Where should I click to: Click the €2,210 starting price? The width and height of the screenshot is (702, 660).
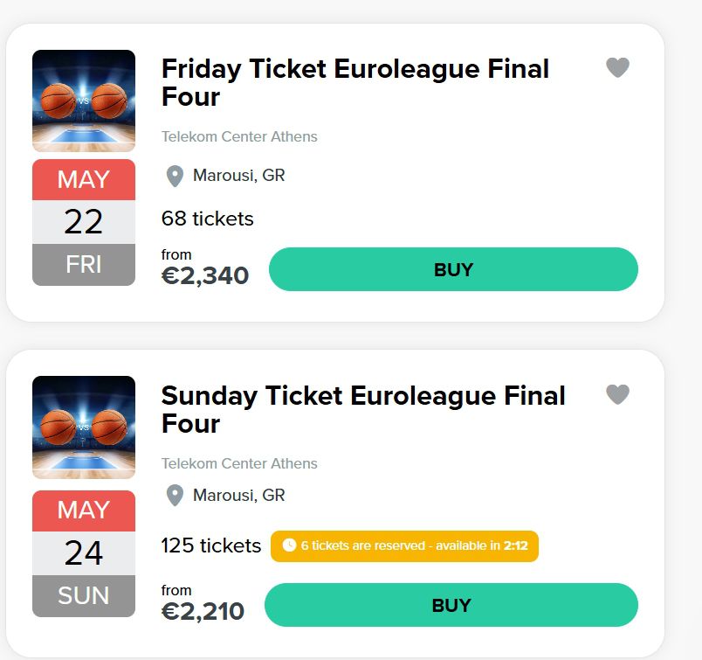(203, 611)
